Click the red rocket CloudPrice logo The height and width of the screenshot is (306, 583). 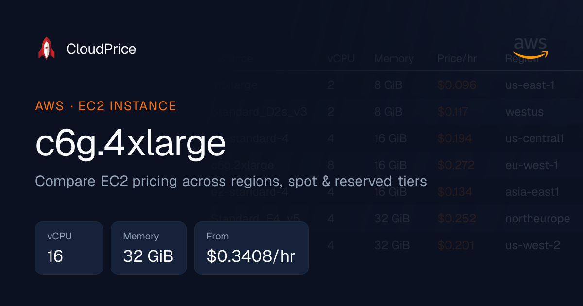tap(47, 49)
